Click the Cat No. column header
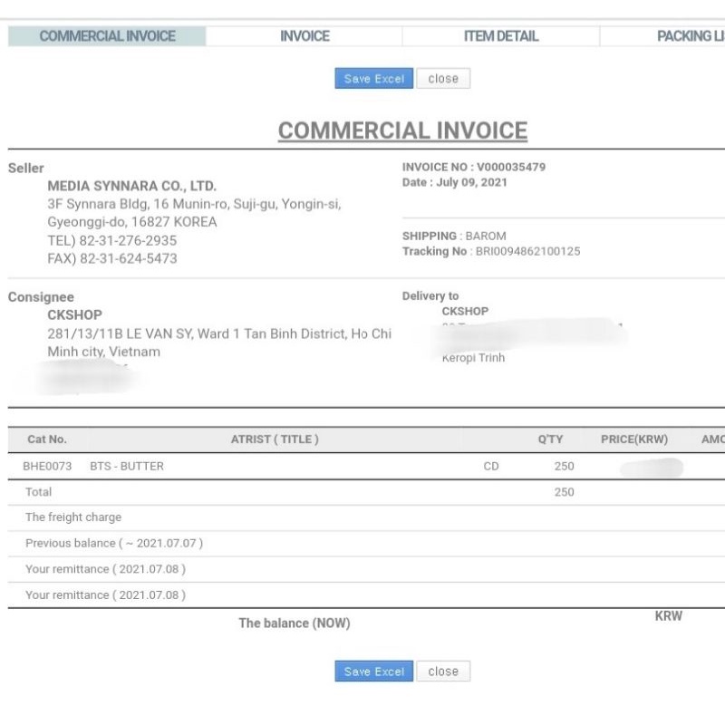Image resolution: width=725 pixels, height=725 pixels. tap(47, 440)
